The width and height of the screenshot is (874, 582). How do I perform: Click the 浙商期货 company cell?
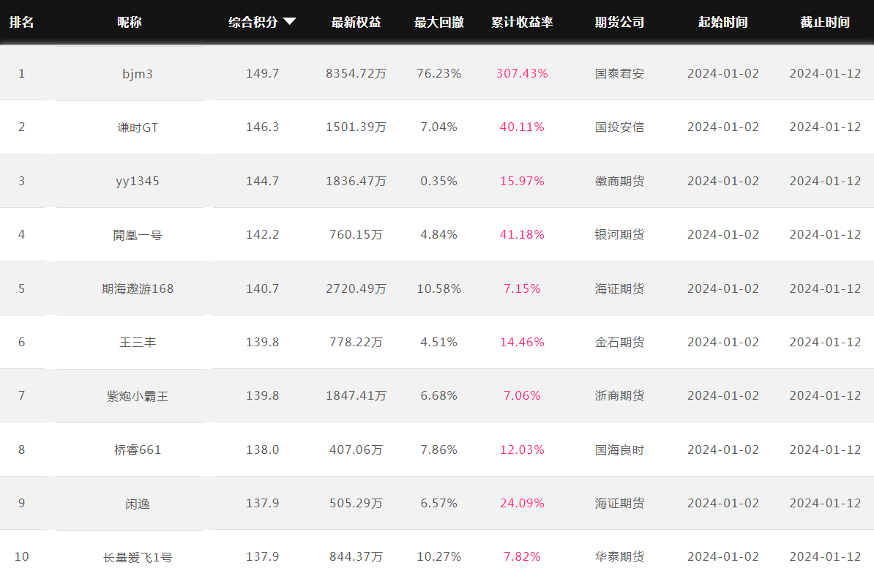pos(619,396)
